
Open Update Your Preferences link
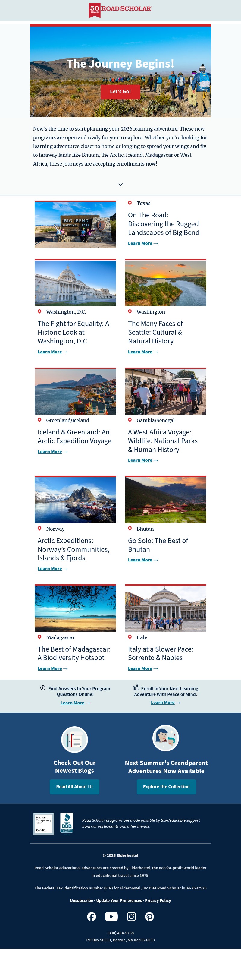click(119, 900)
